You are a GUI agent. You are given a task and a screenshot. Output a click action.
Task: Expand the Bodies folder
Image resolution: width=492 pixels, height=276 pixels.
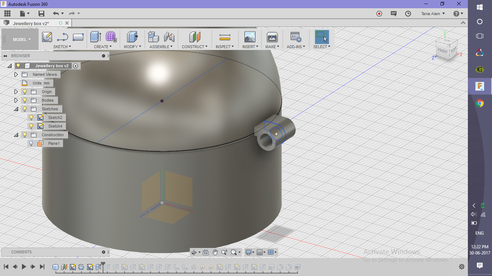16,100
